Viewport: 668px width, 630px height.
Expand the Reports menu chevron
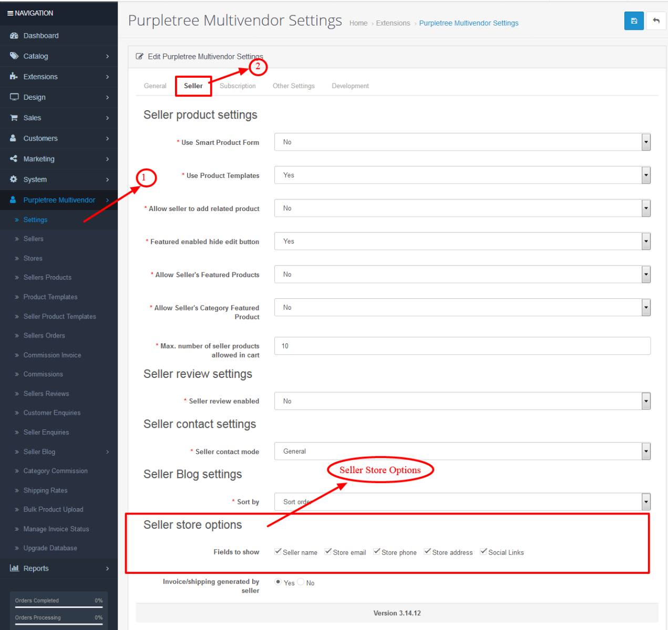[107, 568]
